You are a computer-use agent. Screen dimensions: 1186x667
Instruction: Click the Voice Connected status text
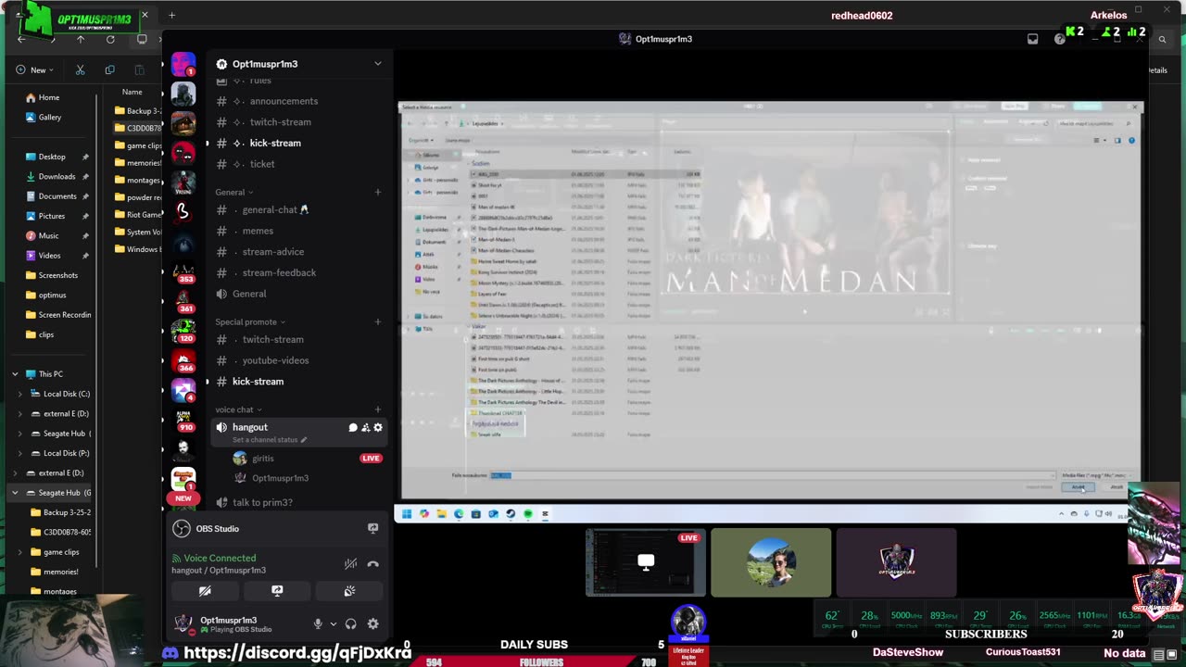pos(220,558)
